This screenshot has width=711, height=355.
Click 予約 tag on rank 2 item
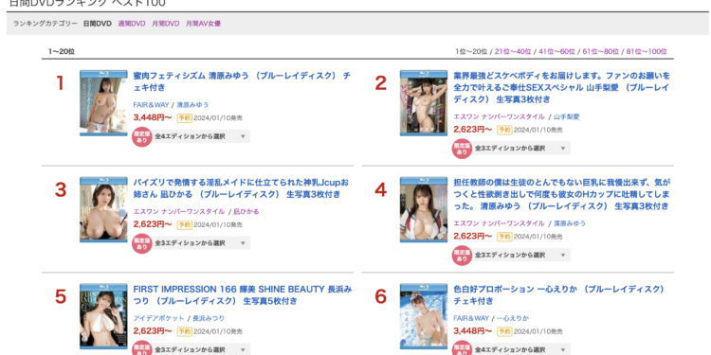[x=504, y=130]
